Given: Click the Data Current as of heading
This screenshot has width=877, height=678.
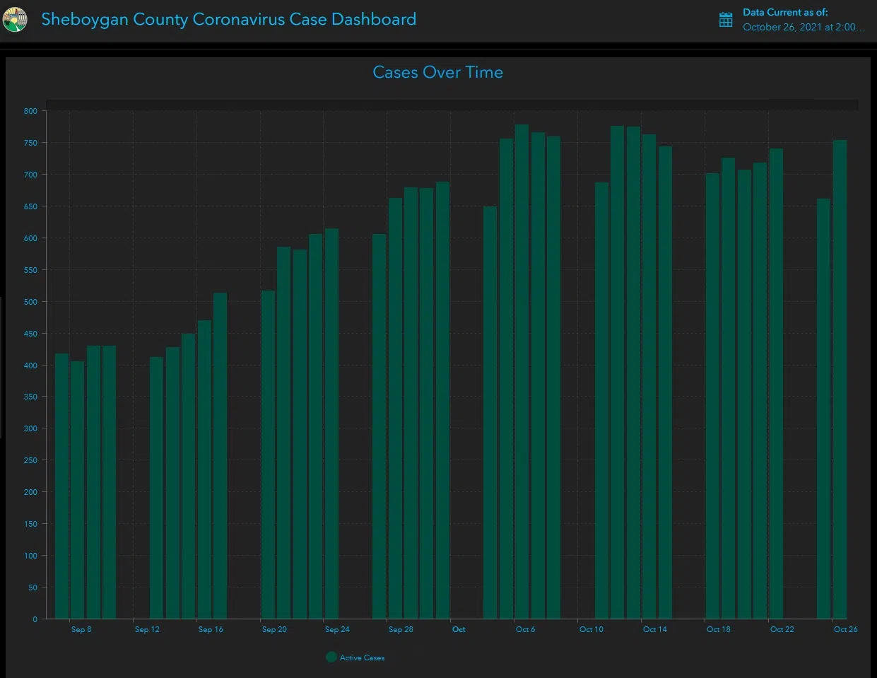Looking at the screenshot, I should pyautogui.click(x=785, y=12).
